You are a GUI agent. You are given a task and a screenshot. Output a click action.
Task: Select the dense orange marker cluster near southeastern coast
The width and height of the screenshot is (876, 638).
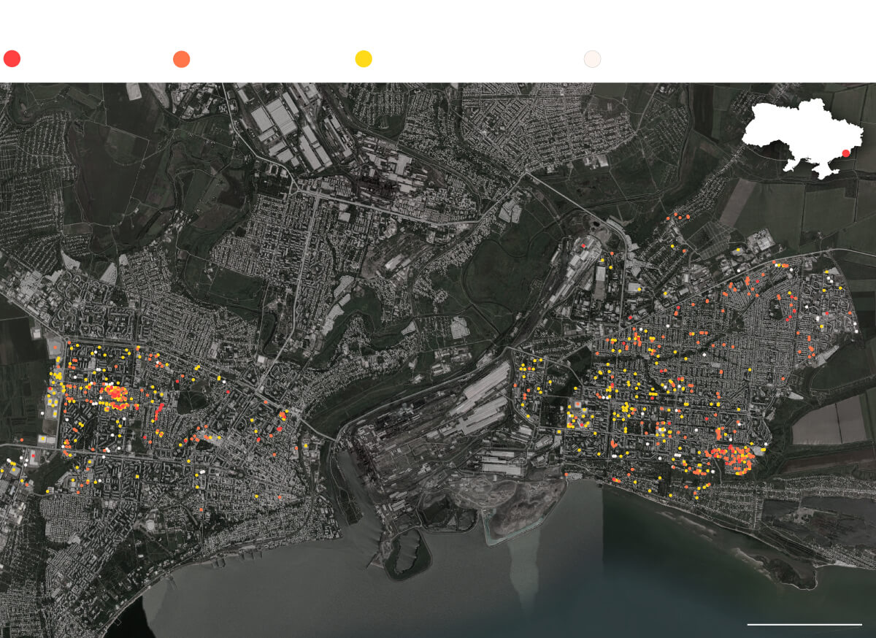(732, 456)
